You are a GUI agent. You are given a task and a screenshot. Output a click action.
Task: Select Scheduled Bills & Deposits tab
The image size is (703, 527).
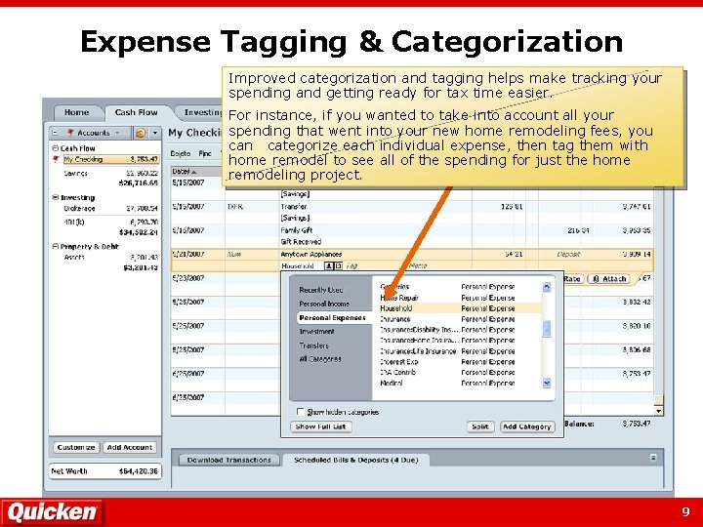[x=356, y=460]
